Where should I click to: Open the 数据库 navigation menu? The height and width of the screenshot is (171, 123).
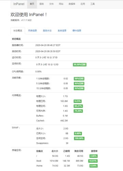coord(72,4)
